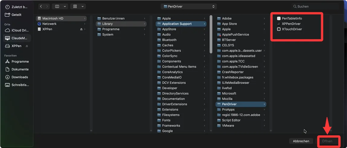Open the Contextual Menu Items folder
The width and height of the screenshot is (347, 148).
point(181,66)
